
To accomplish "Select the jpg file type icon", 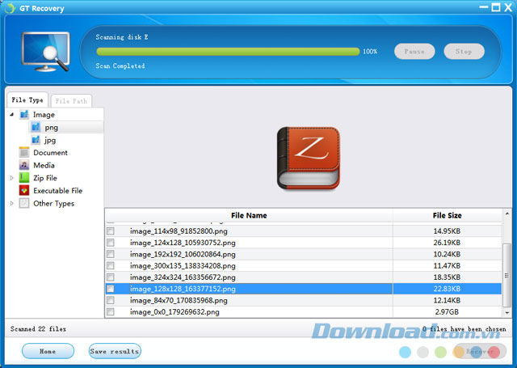I will tap(36, 140).
